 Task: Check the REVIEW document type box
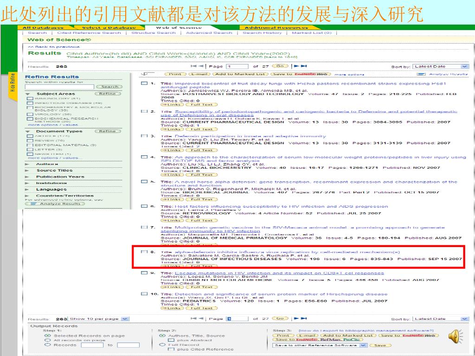(30, 140)
